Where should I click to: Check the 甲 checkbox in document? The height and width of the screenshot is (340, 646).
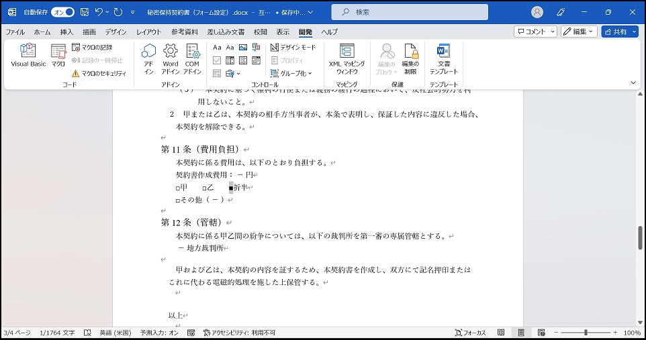[x=177, y=188]
